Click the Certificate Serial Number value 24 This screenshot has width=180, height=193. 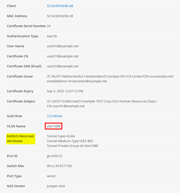tap(49, 26)
